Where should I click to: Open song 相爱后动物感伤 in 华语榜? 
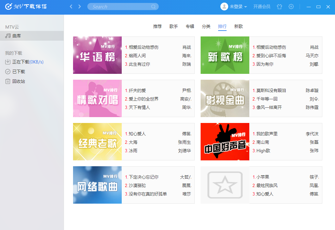tap(143, 47)
